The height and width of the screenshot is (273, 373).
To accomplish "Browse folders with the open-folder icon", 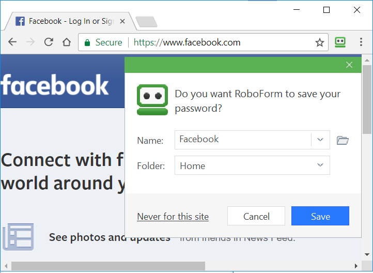I will point(343,140).
